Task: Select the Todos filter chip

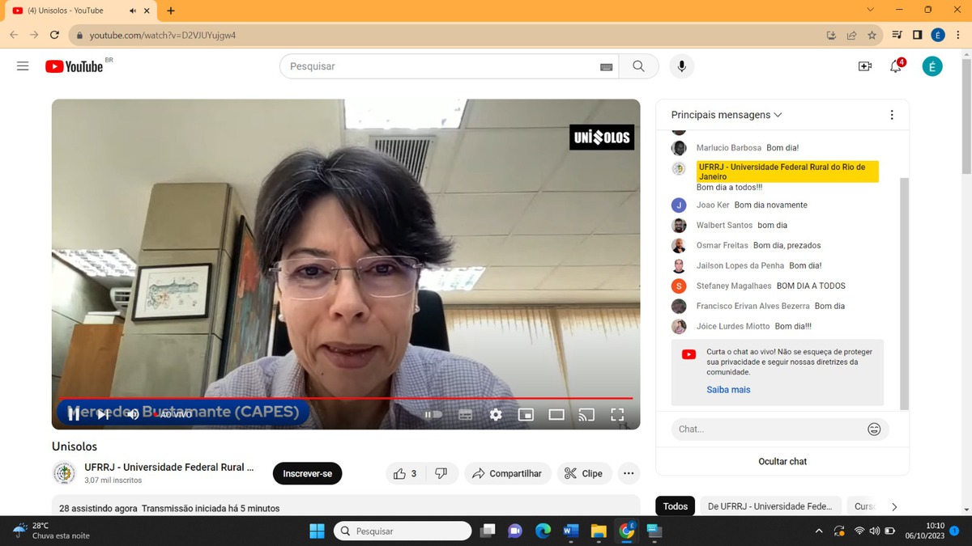Action: tap(675, 506)
